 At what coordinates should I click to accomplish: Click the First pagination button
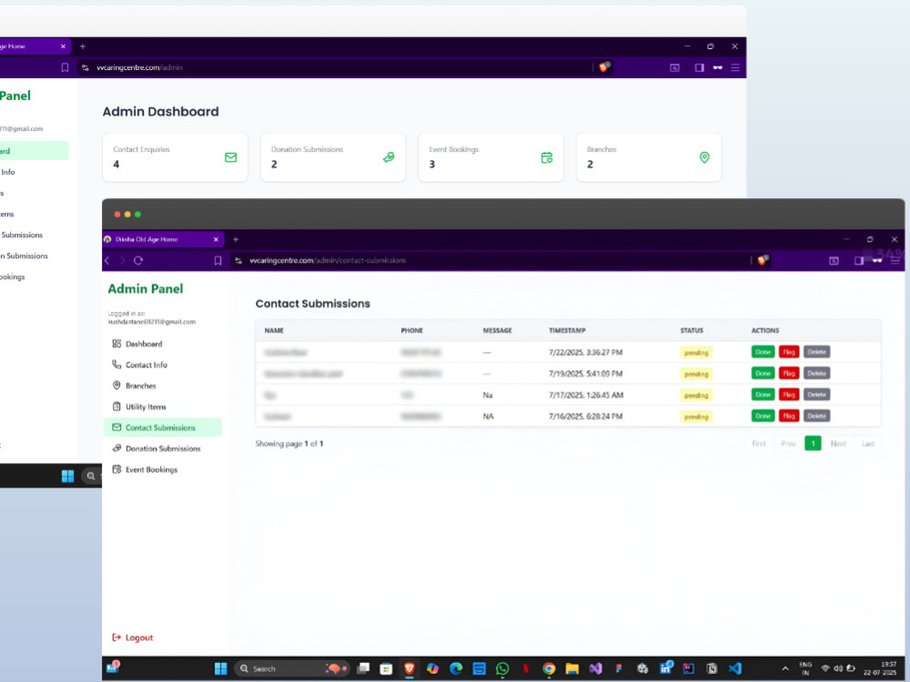759,444
